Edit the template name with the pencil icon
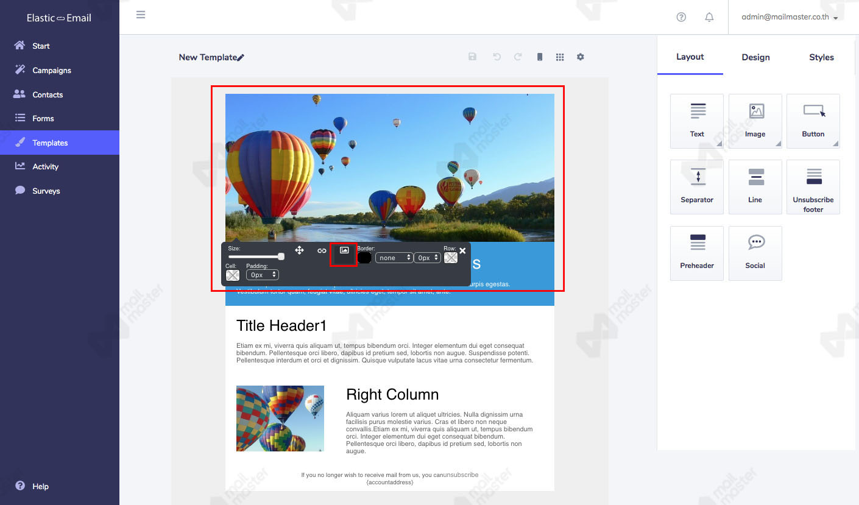Image resolution: width=859 pixels, height=505 pixels. tap(241, 57)
